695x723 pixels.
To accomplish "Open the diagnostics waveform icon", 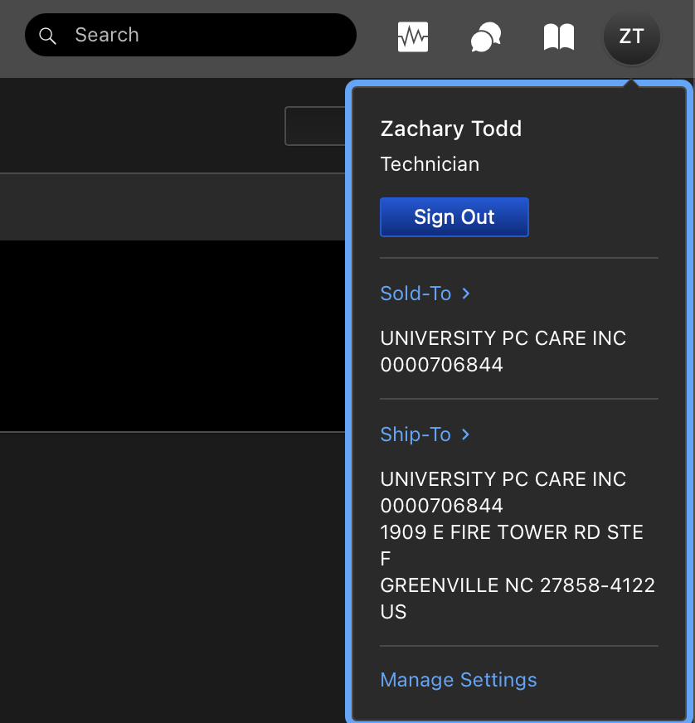I will (413, 36).
